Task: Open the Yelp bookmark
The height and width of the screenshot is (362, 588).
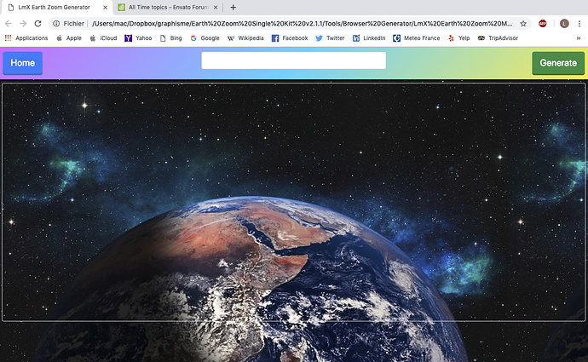Action: (x=458, y=37)
